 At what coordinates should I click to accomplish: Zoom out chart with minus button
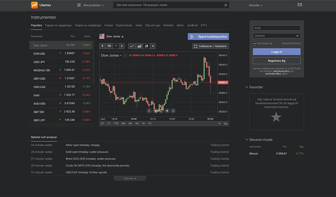pos(155,111)
